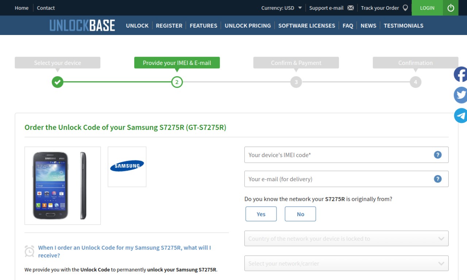
Task: Click the envelope icon next to Support e-mail
Action: pos(351,8)
